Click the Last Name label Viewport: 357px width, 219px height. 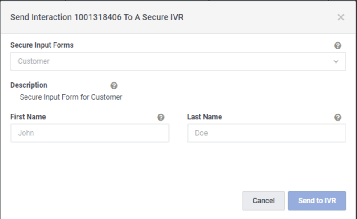pos(205,117)
